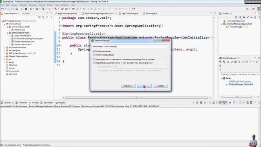
Task: Toggle Hide Fields in Outline toolbar
Action: [x=244, y=17]
